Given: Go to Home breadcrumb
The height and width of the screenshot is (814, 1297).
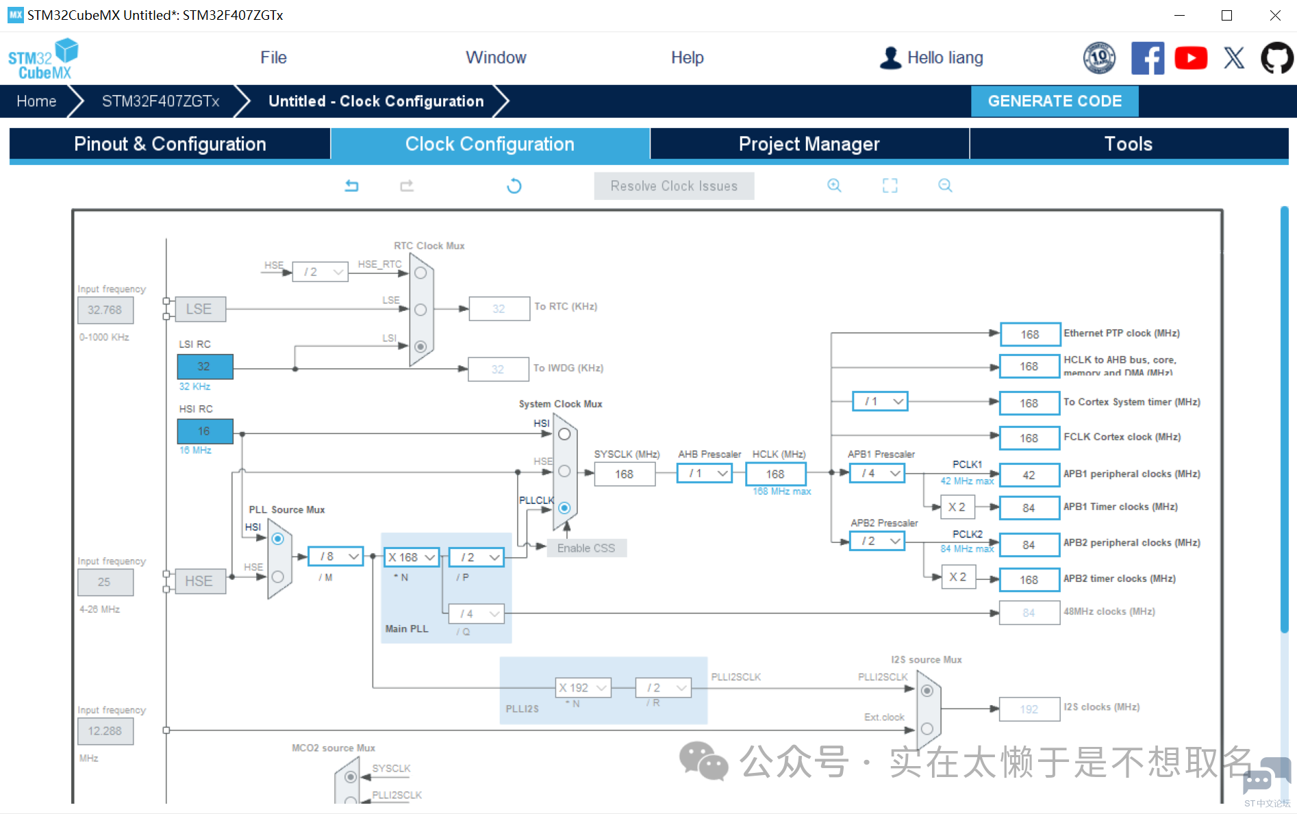Looking at the screenshot, I should [x=36, y=101].
